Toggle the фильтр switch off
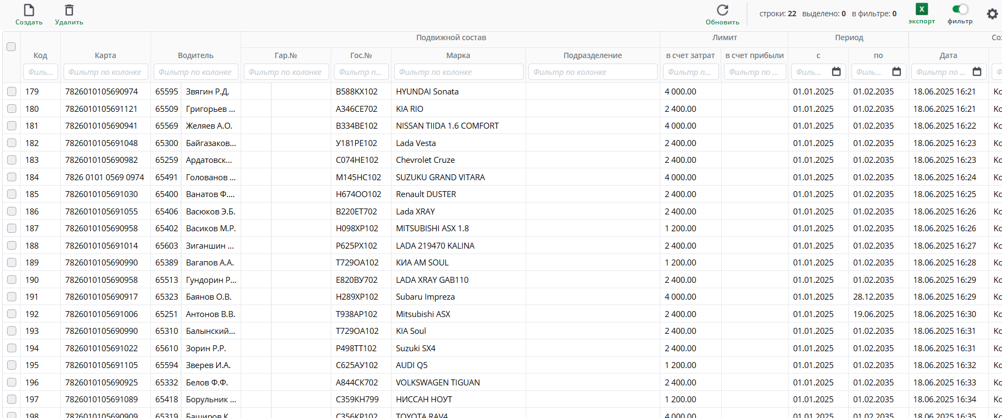 tap(960, 9)
